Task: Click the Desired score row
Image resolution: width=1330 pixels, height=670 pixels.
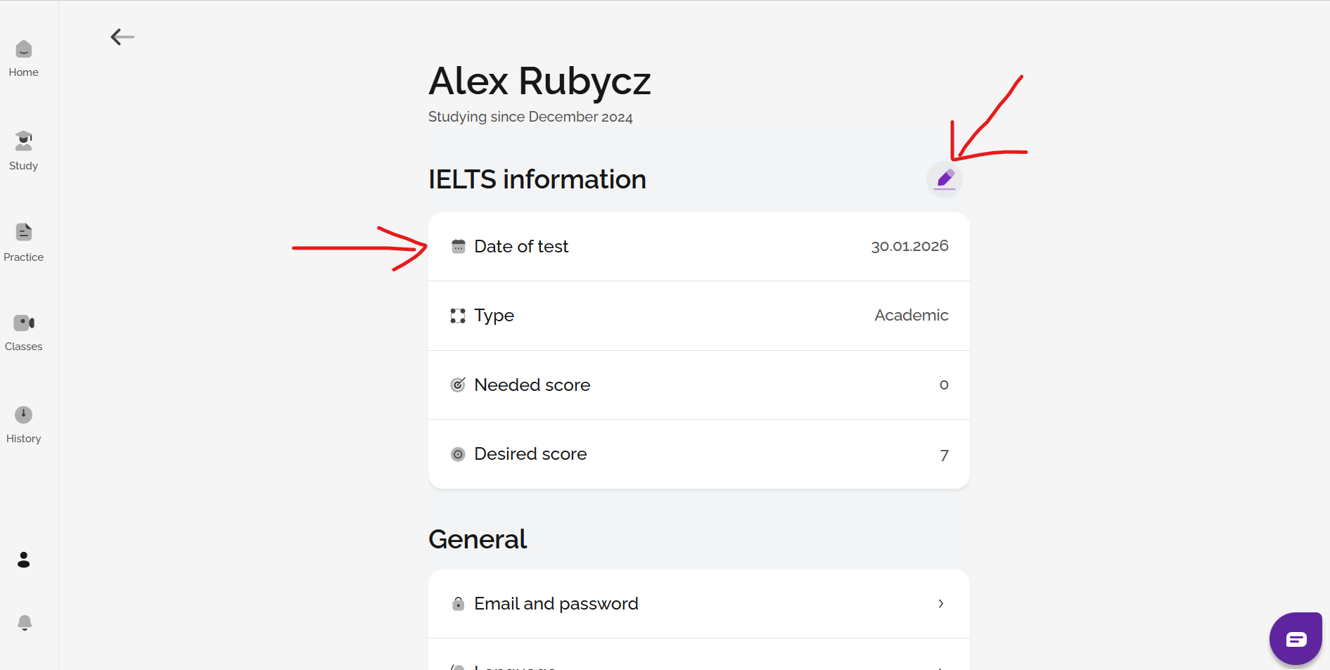Action: pos(698,454)
